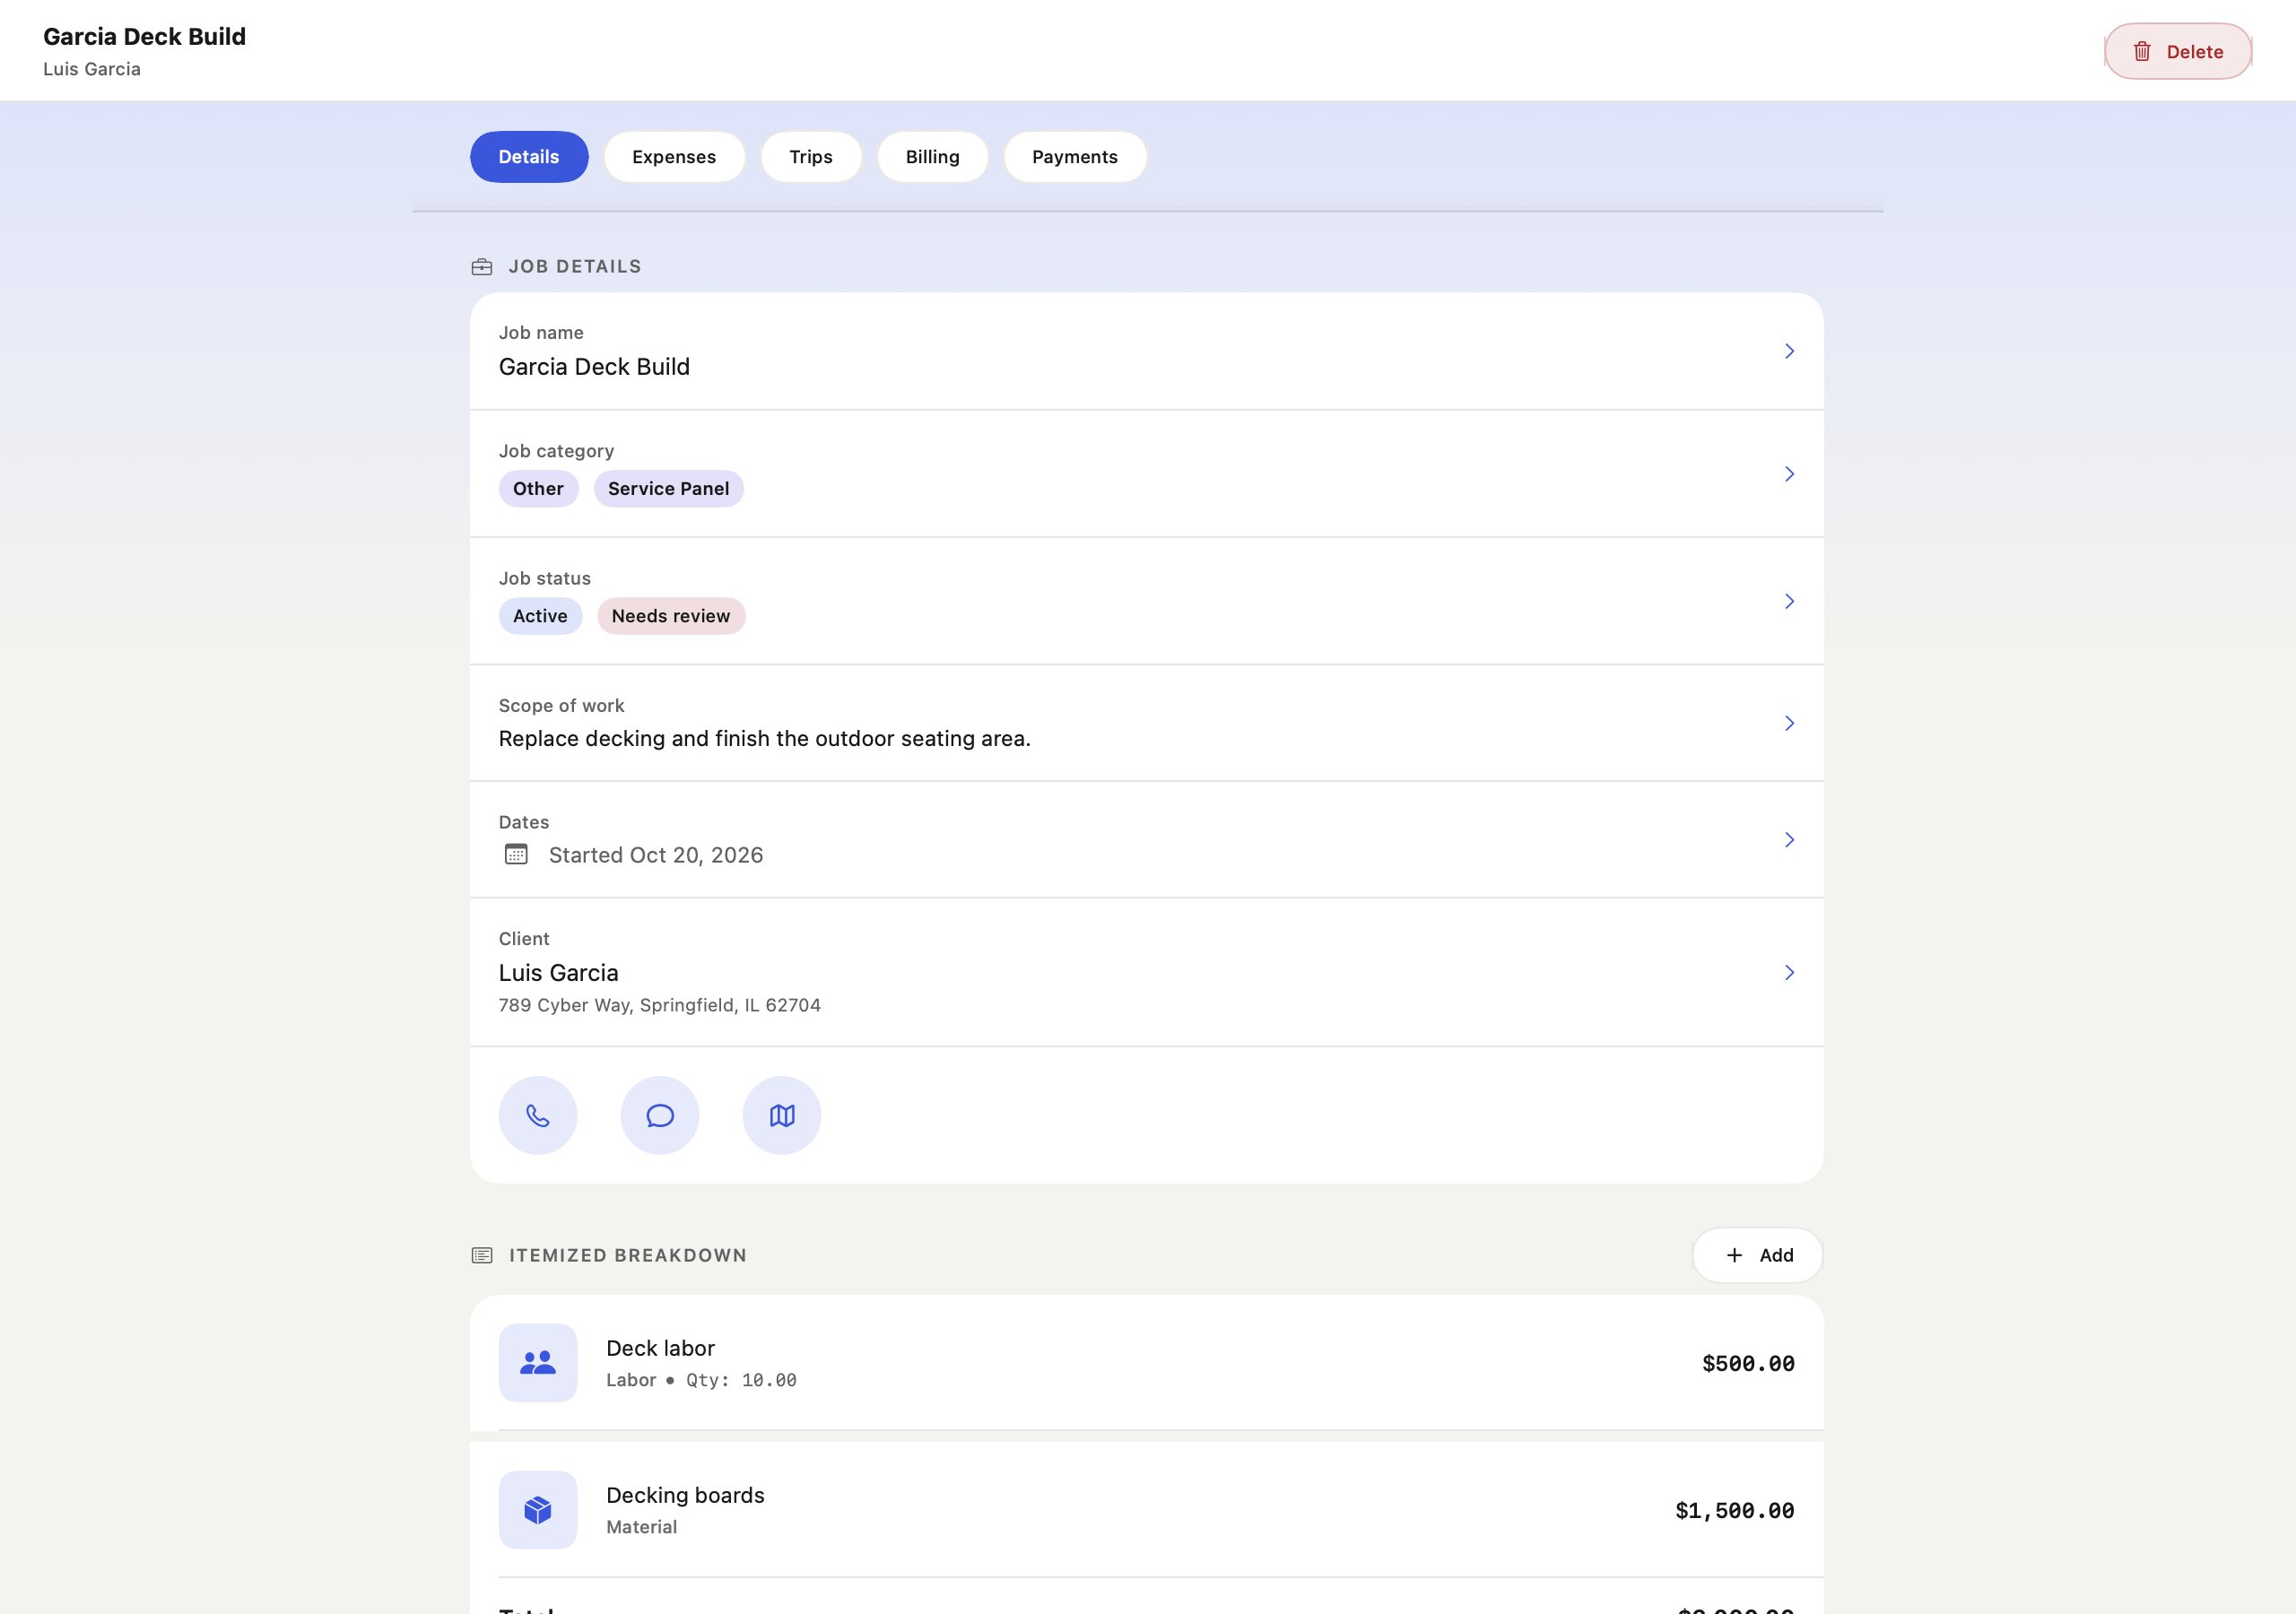The height and width of the screenshot is (1614, 2296).
Task: Switch to the Expenses tab
Action: 674,157
